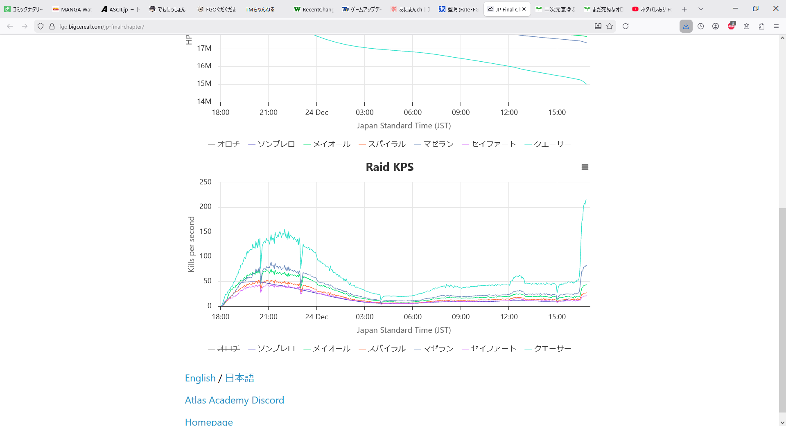Open the Atlas Academy Discord link
This screenshot has height=426, width=786.
(x=234, y=400)
